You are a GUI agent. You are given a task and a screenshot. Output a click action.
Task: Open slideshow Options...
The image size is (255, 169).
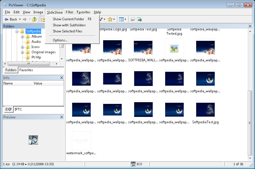point(72,40)
